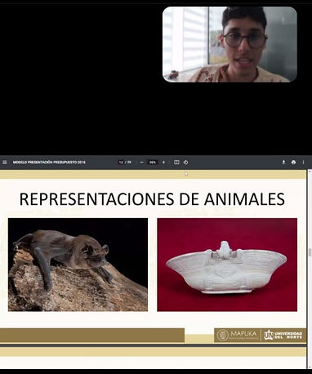Viewport: 312px width, 374px height.
Task: Open the three-dot more actions menu
Action: (x=303, y=163)
